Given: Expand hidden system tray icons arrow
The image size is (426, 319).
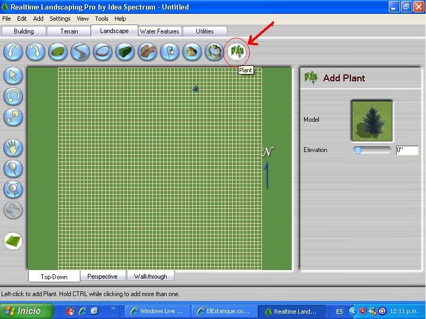Looking at the screenshot, I should click(353, 311).
